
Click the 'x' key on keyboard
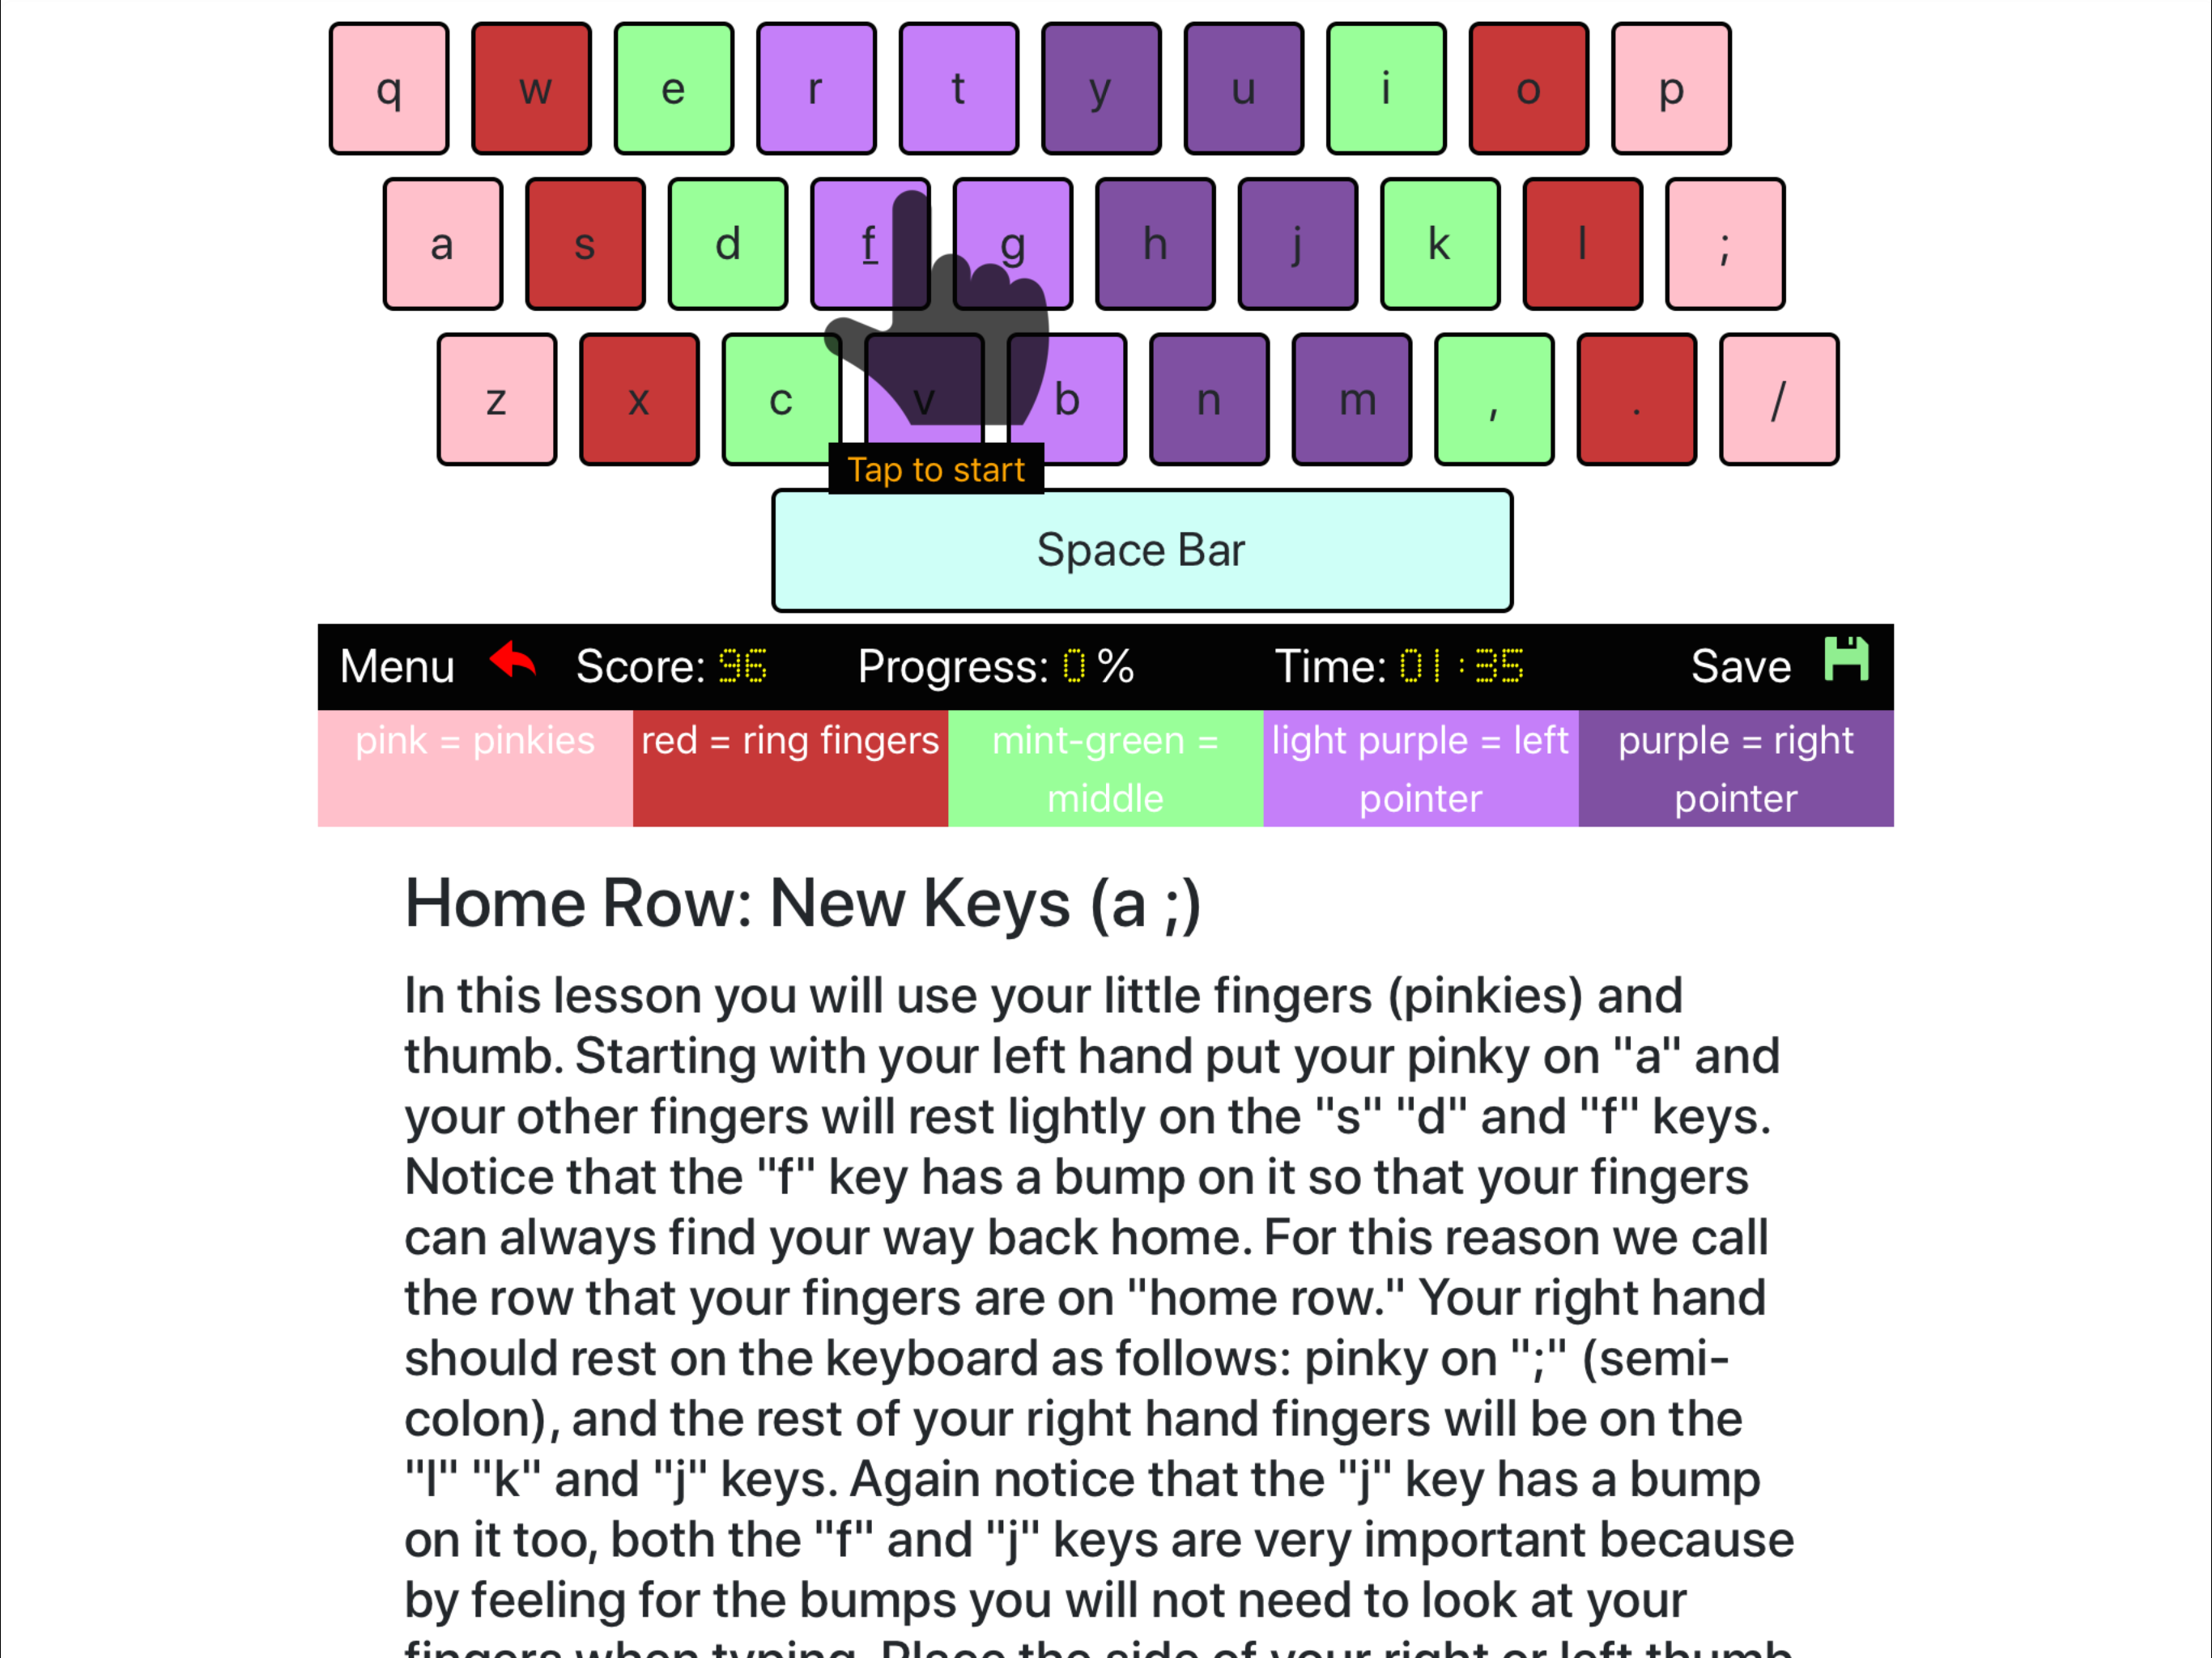click(641, 399)
